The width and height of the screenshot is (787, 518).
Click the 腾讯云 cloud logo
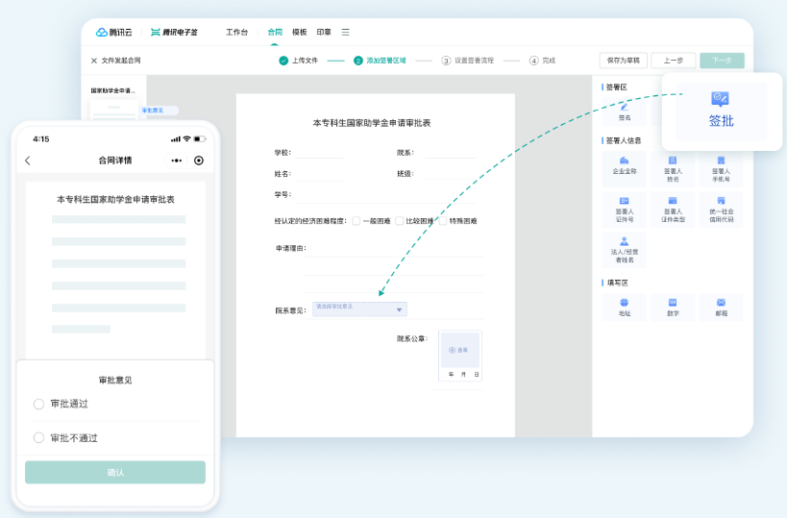114,32
